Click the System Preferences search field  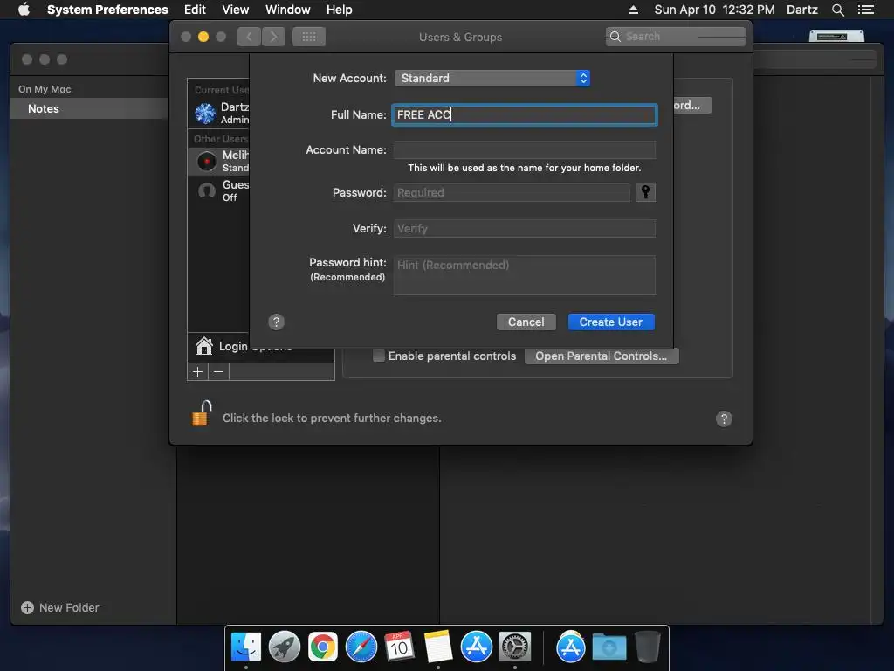[x=676, y=37]
